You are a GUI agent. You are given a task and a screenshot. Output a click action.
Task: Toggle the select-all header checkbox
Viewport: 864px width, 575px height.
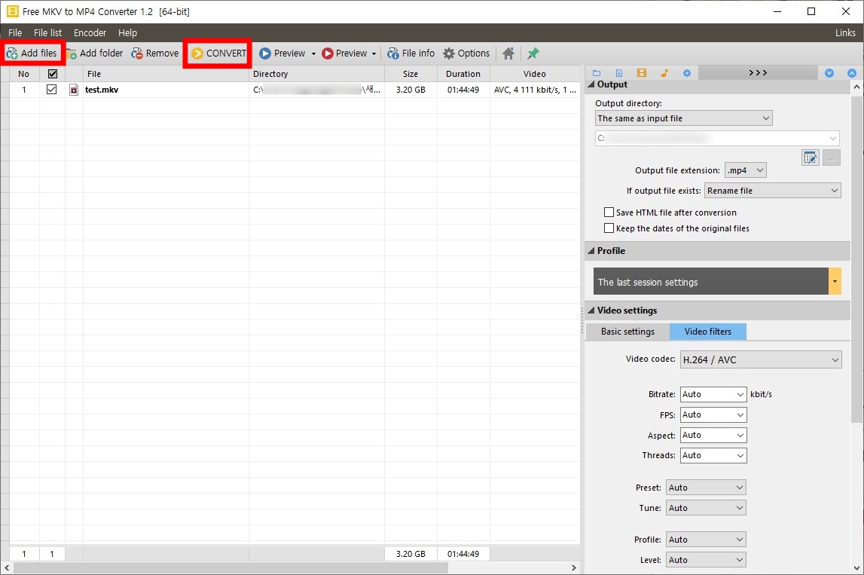[x=53, y=74]
